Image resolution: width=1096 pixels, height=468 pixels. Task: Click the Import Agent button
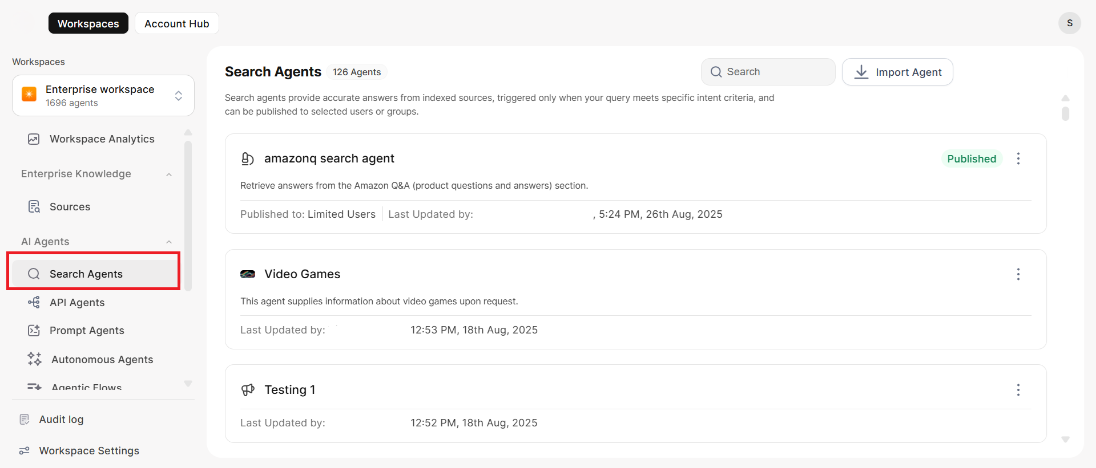[x=897, y=72]
